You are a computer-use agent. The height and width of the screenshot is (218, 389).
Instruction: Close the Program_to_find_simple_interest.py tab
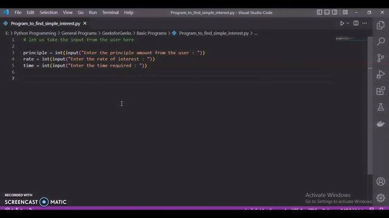[x=85, y=23]
